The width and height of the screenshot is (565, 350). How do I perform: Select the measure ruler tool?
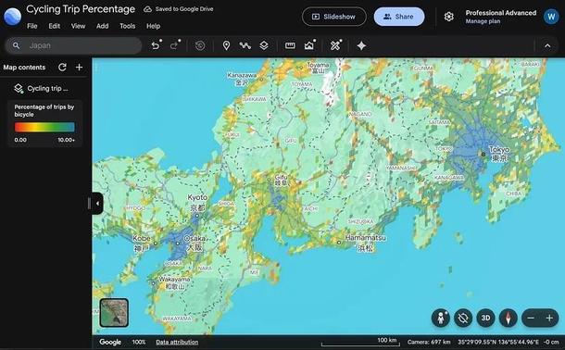pos(290,45)
